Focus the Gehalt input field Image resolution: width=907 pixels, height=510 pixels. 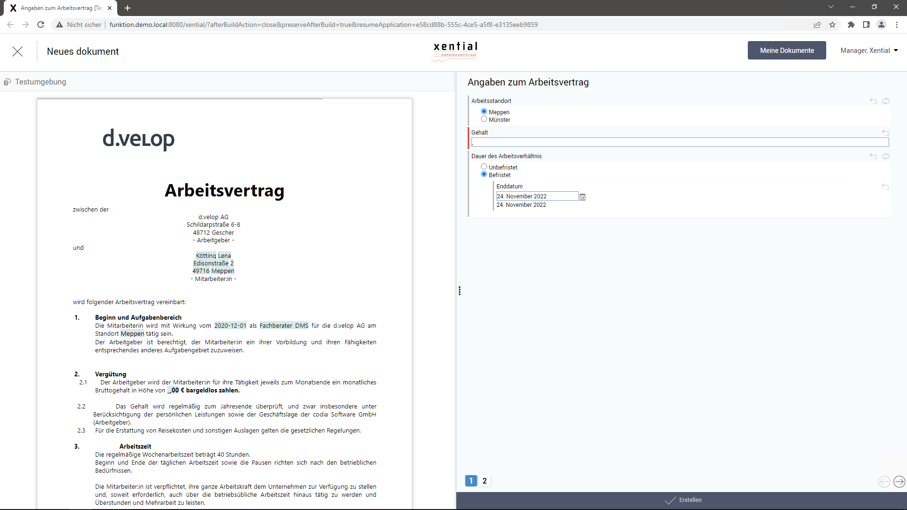coord(680,142)
